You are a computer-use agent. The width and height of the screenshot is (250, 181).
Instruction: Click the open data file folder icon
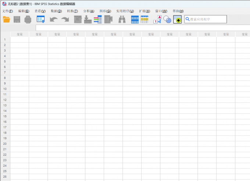click(x=7, y=20)
